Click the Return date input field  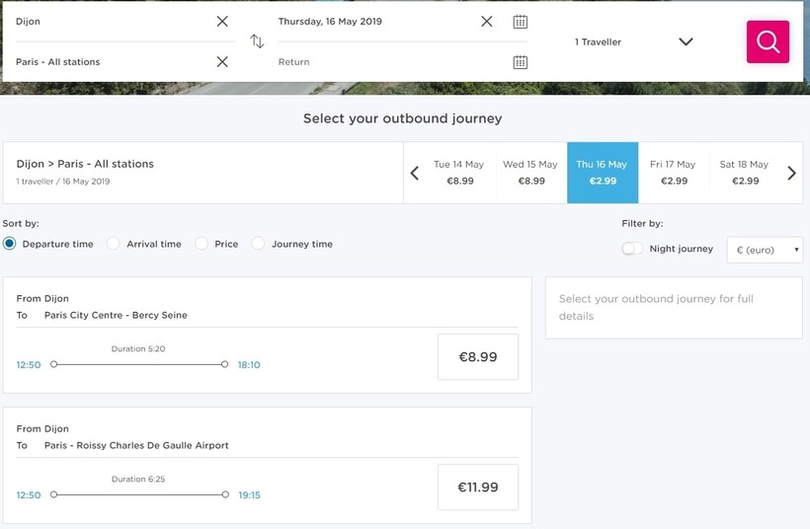[x=385, y=62]
